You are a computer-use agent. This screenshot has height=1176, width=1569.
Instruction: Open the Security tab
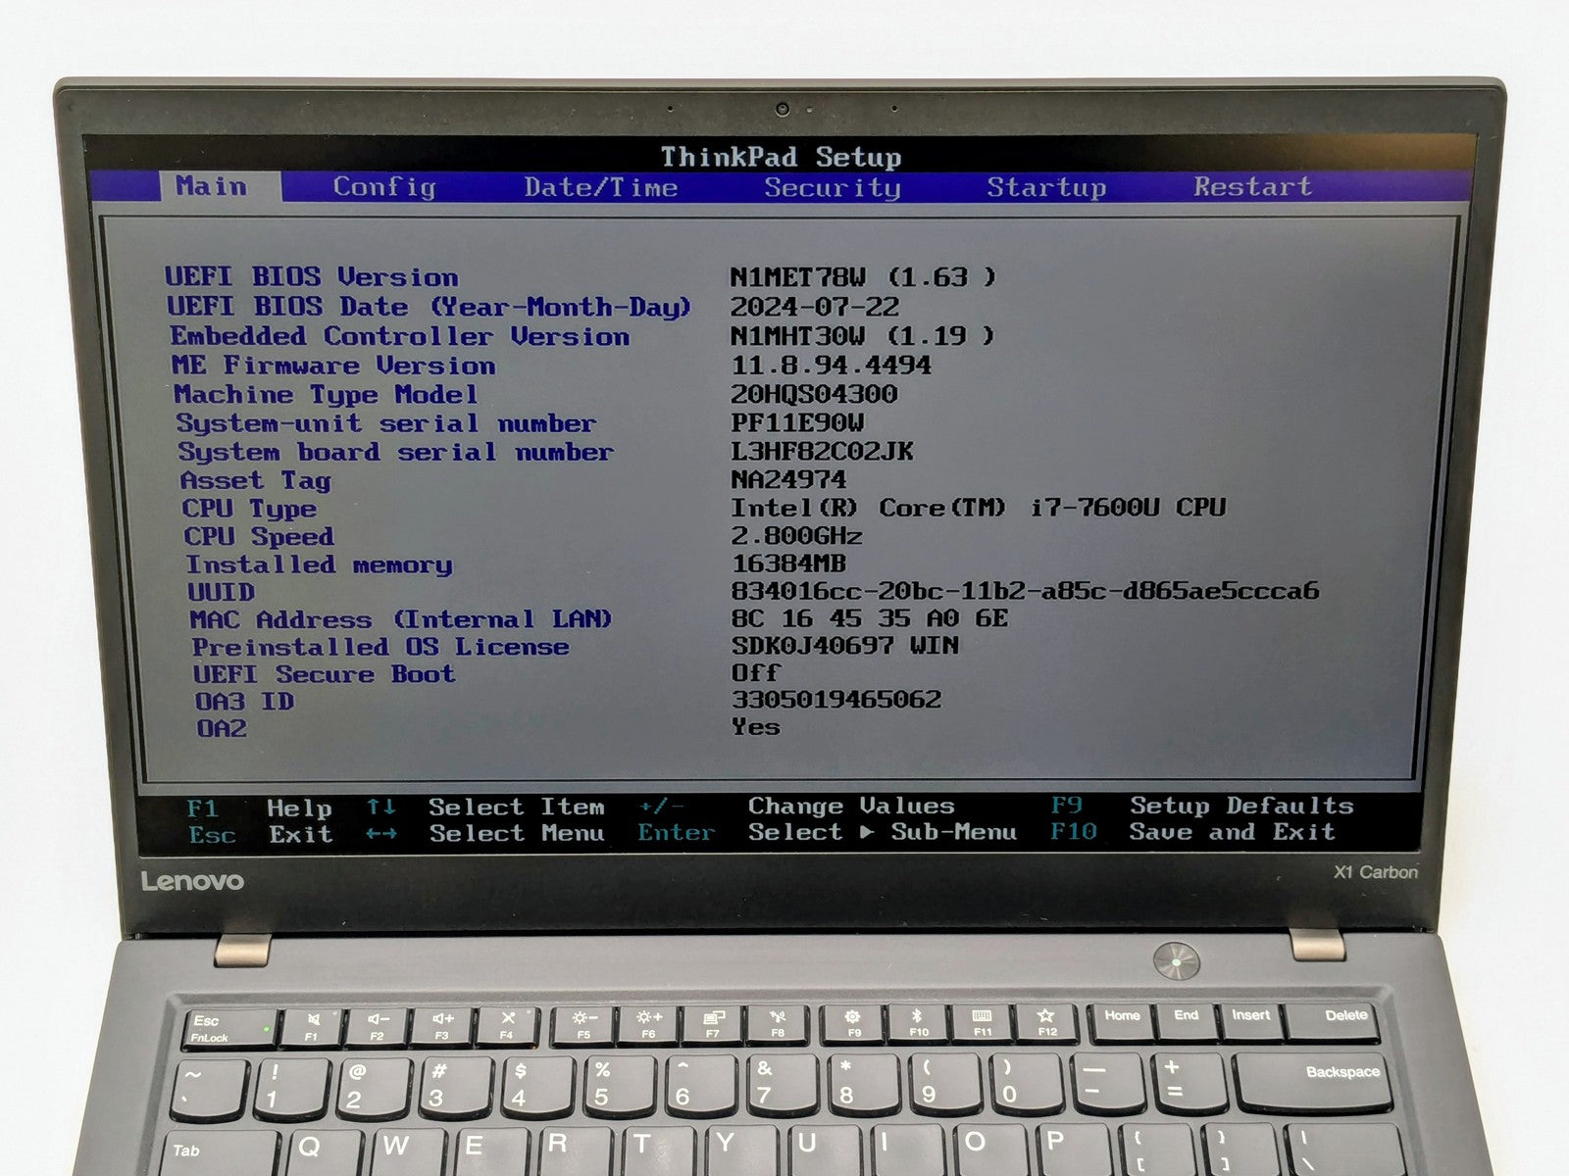(833, 187)
